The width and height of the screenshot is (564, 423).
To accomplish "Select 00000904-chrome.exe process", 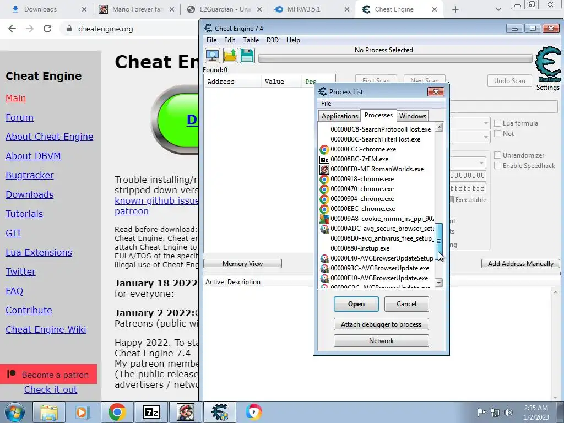I will pos(377,198).
